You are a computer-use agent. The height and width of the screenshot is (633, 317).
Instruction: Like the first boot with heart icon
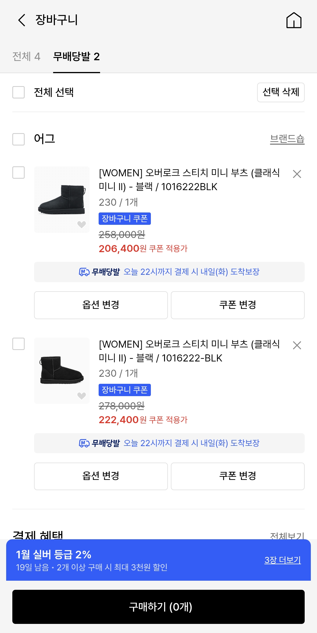82,225
